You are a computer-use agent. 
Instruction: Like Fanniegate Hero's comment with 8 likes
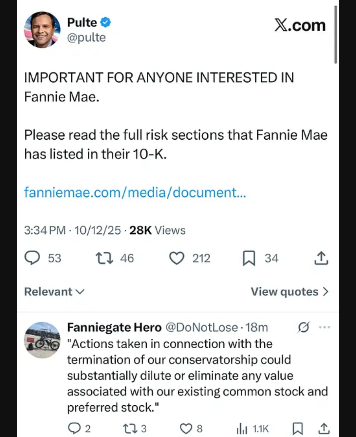tap(186, 428)
